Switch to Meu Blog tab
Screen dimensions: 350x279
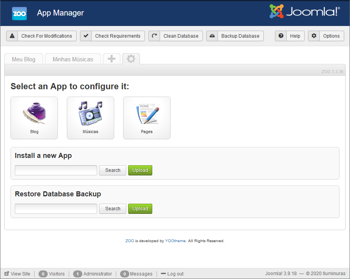pos(24,59)
